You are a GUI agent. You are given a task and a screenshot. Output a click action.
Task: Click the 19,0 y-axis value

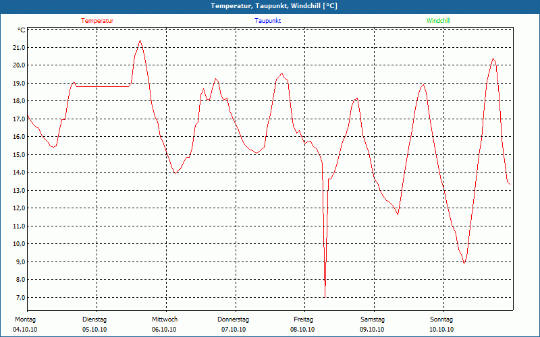click(20, 84)
